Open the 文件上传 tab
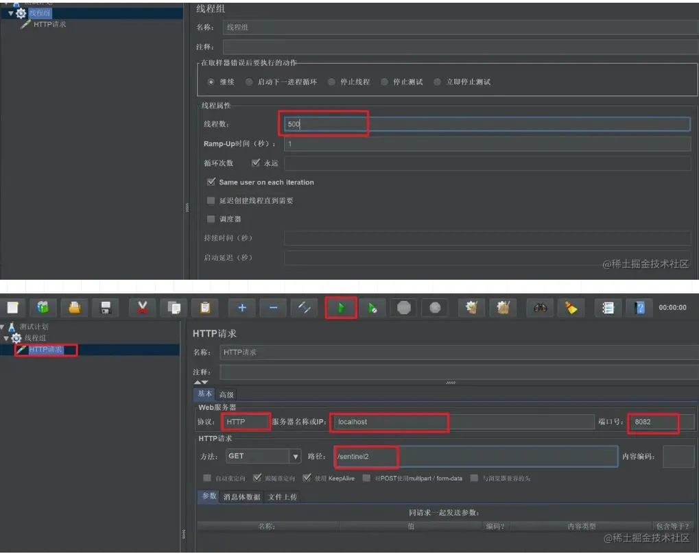The width and height of the screenshot is (699, 554). tap(283, 497)
